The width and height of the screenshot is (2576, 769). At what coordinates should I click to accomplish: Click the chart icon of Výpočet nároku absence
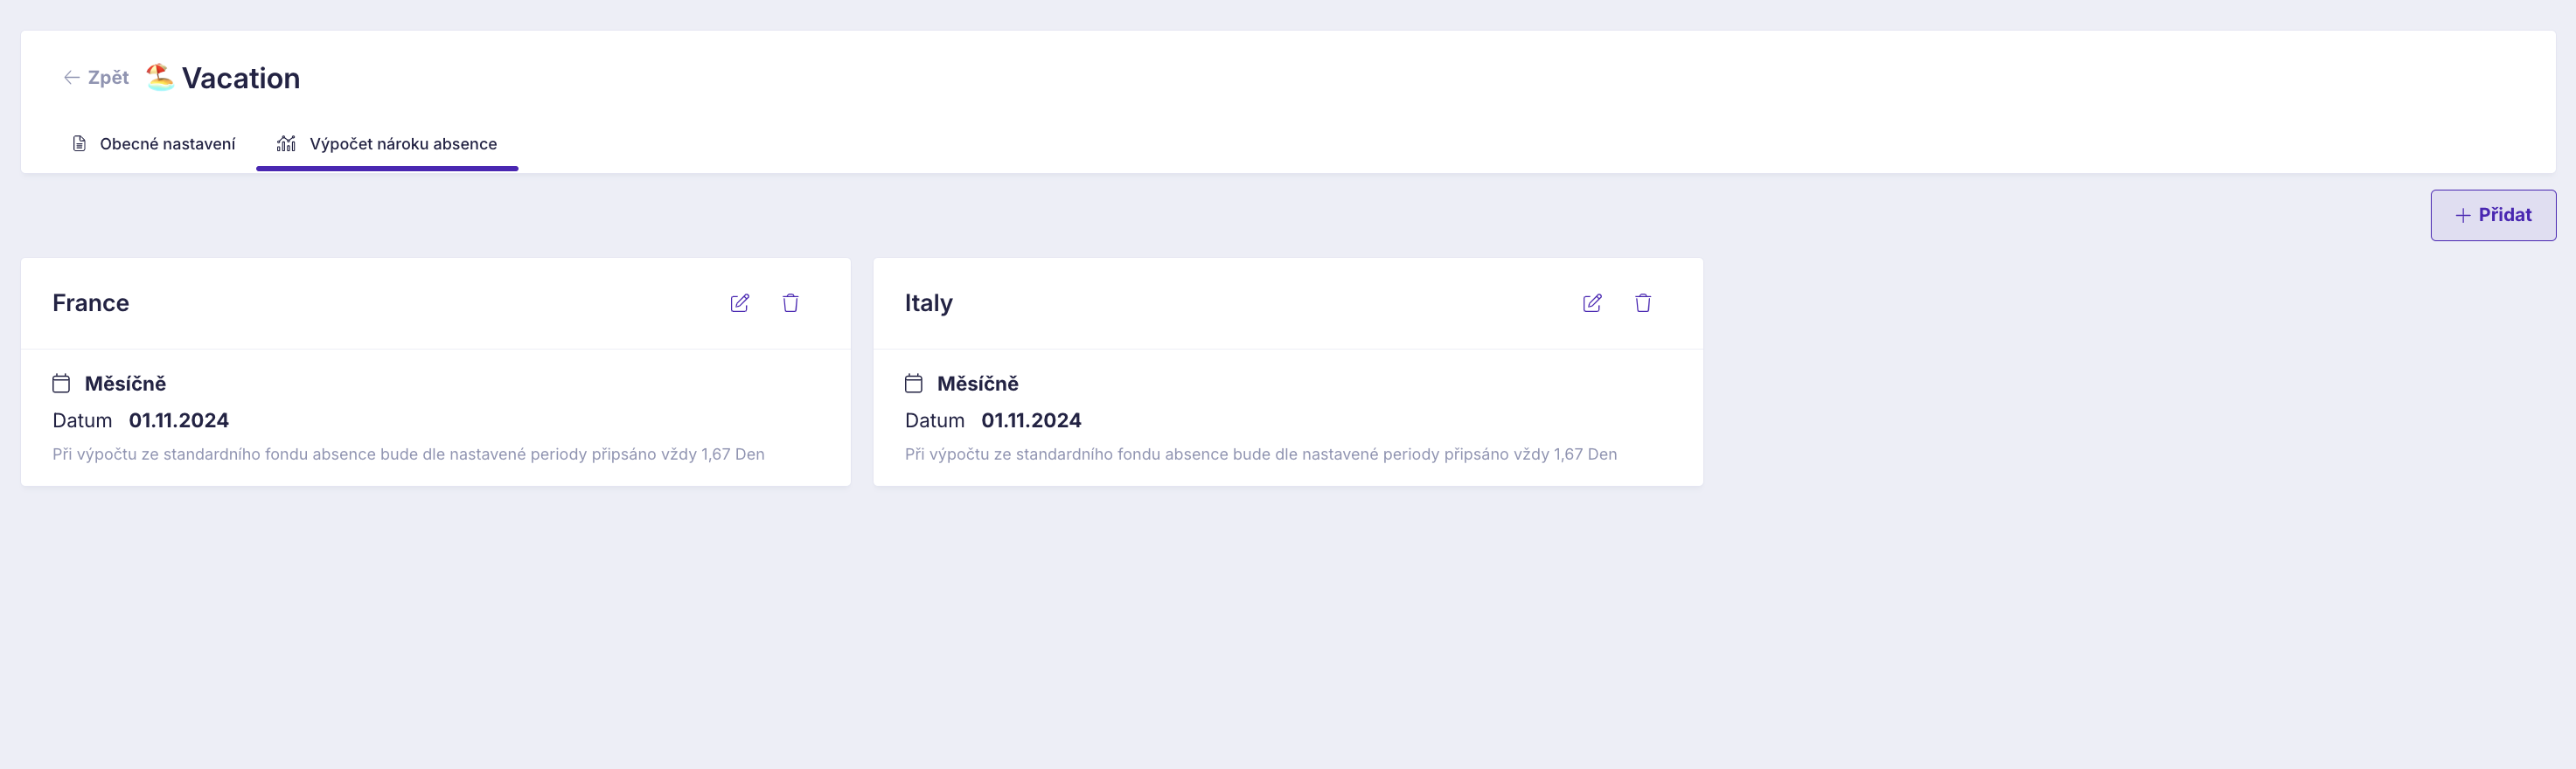point(286,144)
